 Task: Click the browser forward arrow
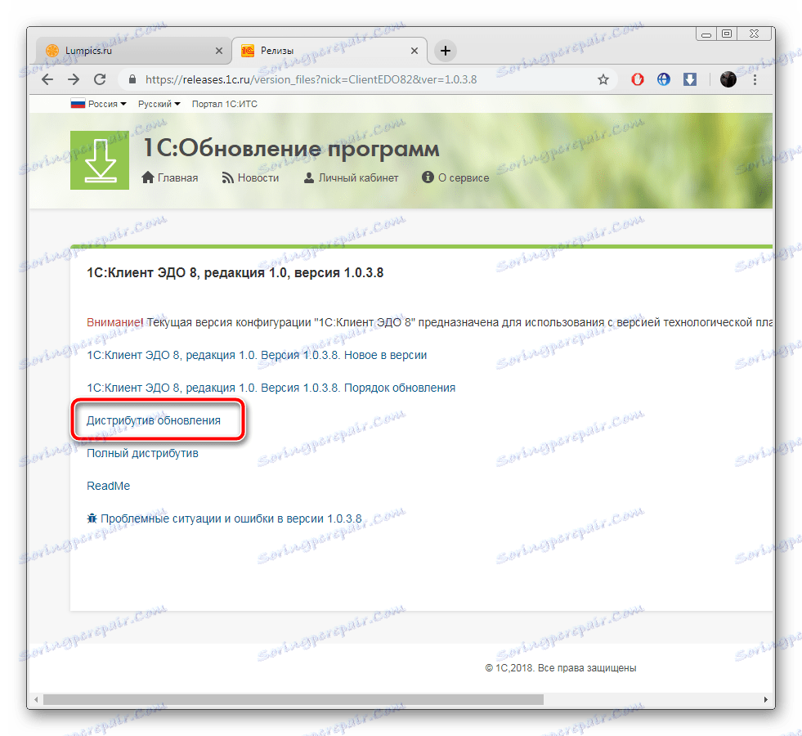pos(74,79)
